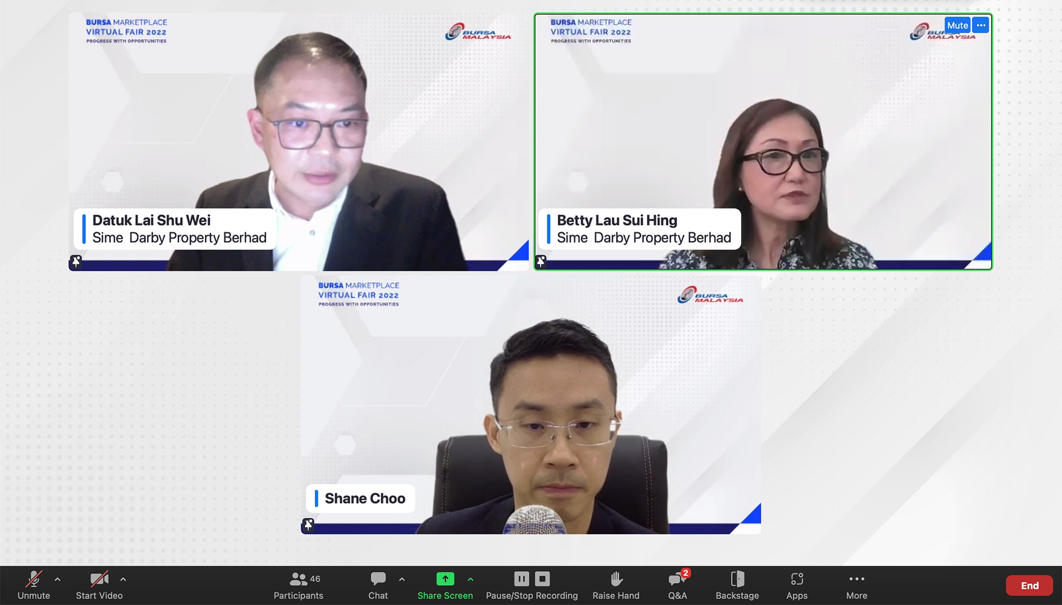Open video options arrow next to Start Video

[123, 579]
